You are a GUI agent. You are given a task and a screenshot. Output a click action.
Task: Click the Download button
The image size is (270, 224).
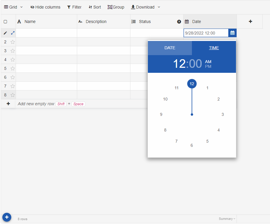143,7
